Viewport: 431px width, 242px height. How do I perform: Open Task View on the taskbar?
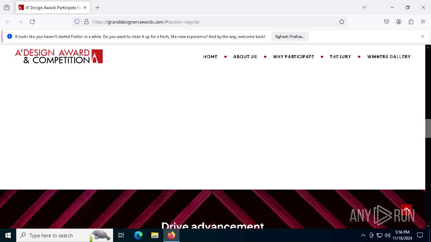[121, 235]
